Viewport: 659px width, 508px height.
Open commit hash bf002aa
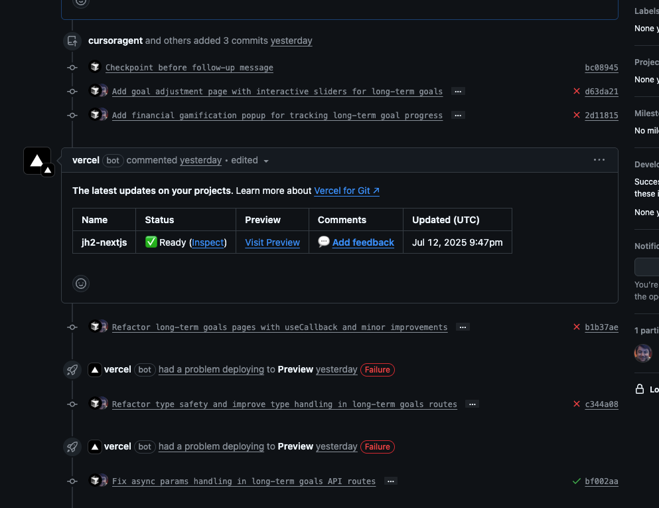pos(601,481)
